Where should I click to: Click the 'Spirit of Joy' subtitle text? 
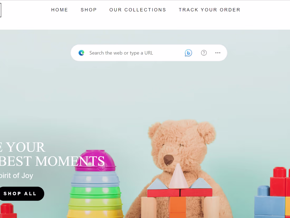(16, 175)
